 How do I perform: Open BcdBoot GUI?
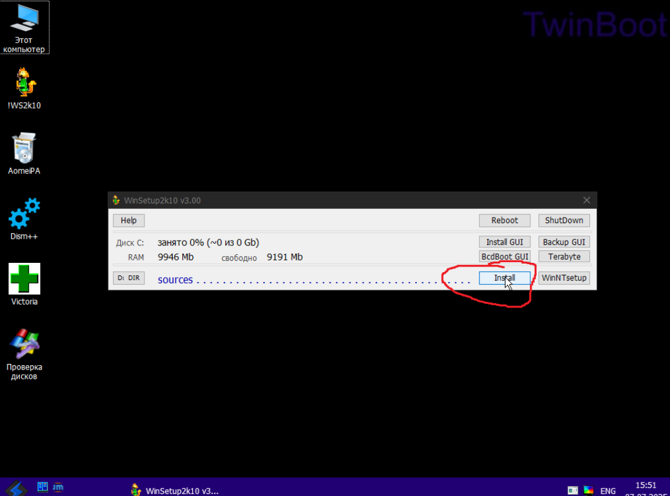[504, 256]
